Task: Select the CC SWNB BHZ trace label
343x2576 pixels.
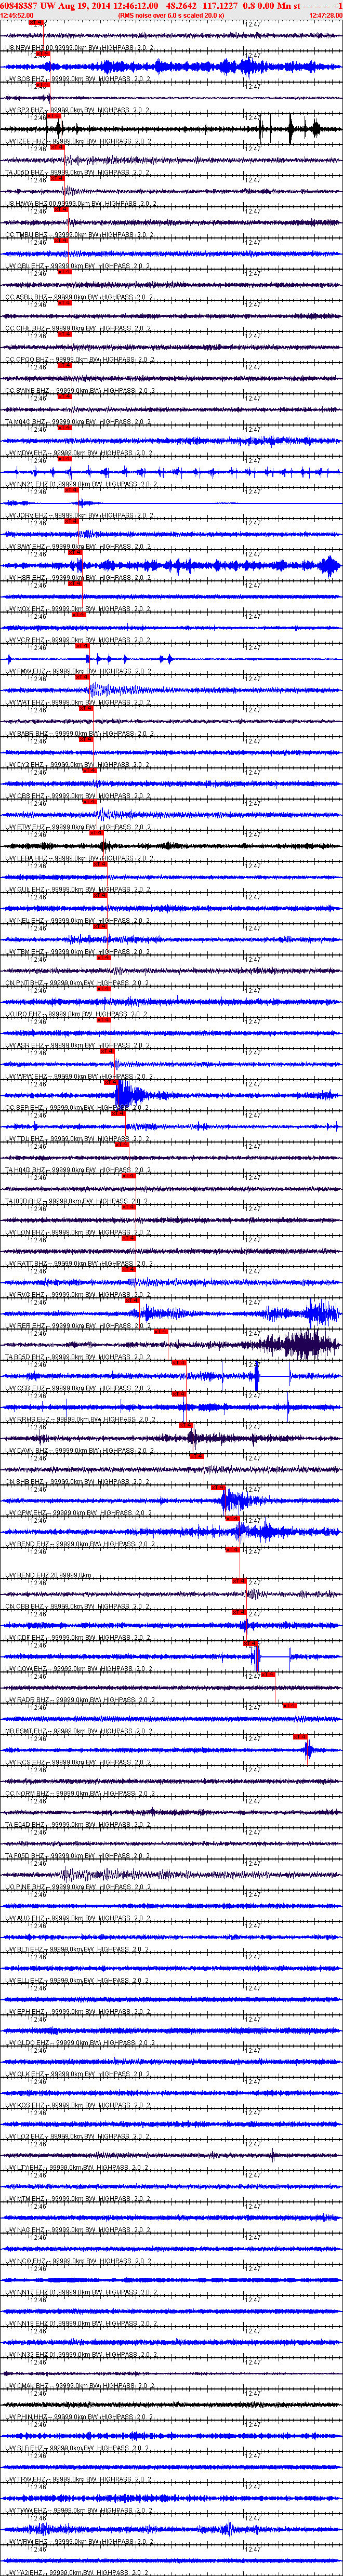Action: click(x=80, y=391)
